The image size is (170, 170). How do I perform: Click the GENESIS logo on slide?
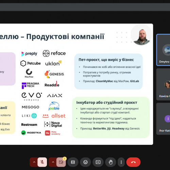tap(54, 74)
